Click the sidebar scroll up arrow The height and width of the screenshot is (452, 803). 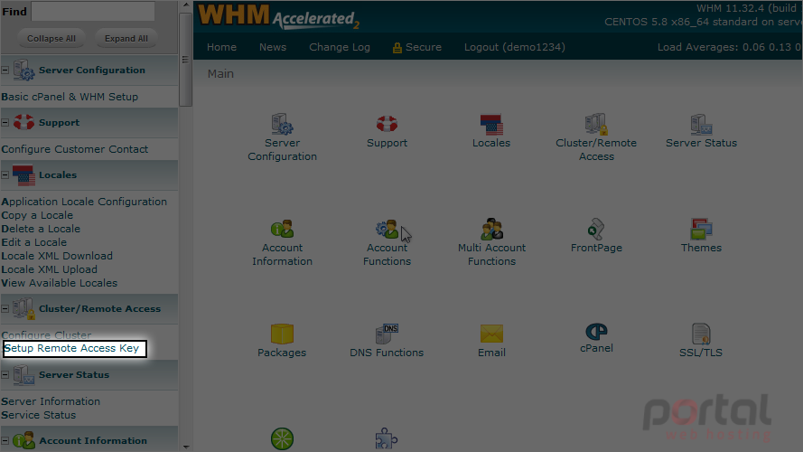point(185,5)
